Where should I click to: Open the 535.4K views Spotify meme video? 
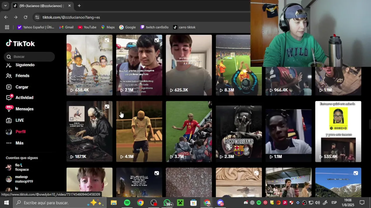(338, 131)
